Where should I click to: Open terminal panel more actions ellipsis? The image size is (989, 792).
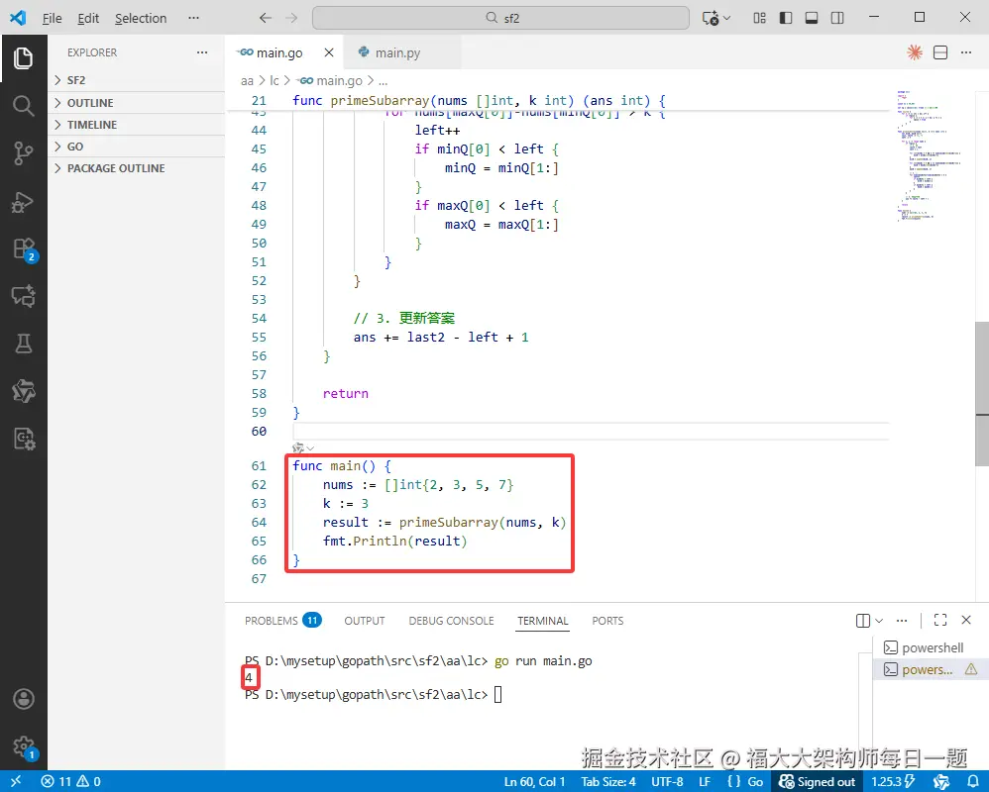point(902,620)
